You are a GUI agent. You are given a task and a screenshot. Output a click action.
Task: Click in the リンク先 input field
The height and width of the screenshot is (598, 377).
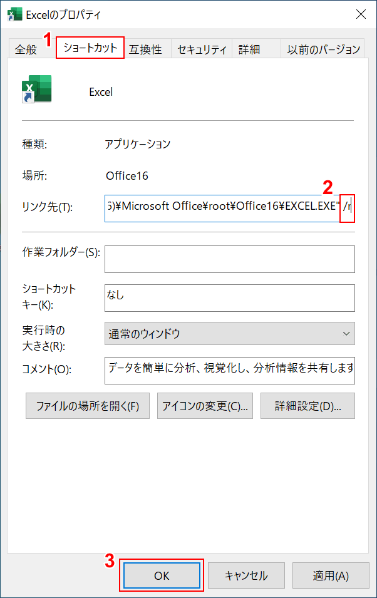229,209
